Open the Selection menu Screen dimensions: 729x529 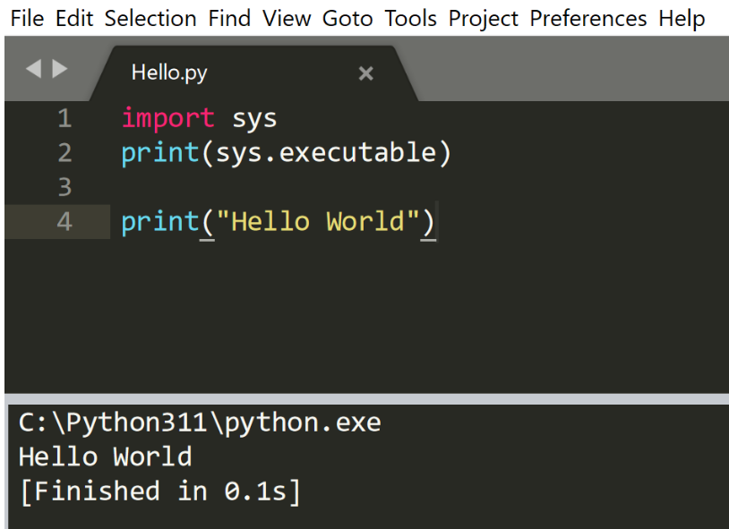[150, 18]
